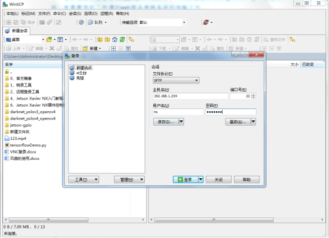Select the darknet_yolov4_opencv4 folder

tap(30, 118)
